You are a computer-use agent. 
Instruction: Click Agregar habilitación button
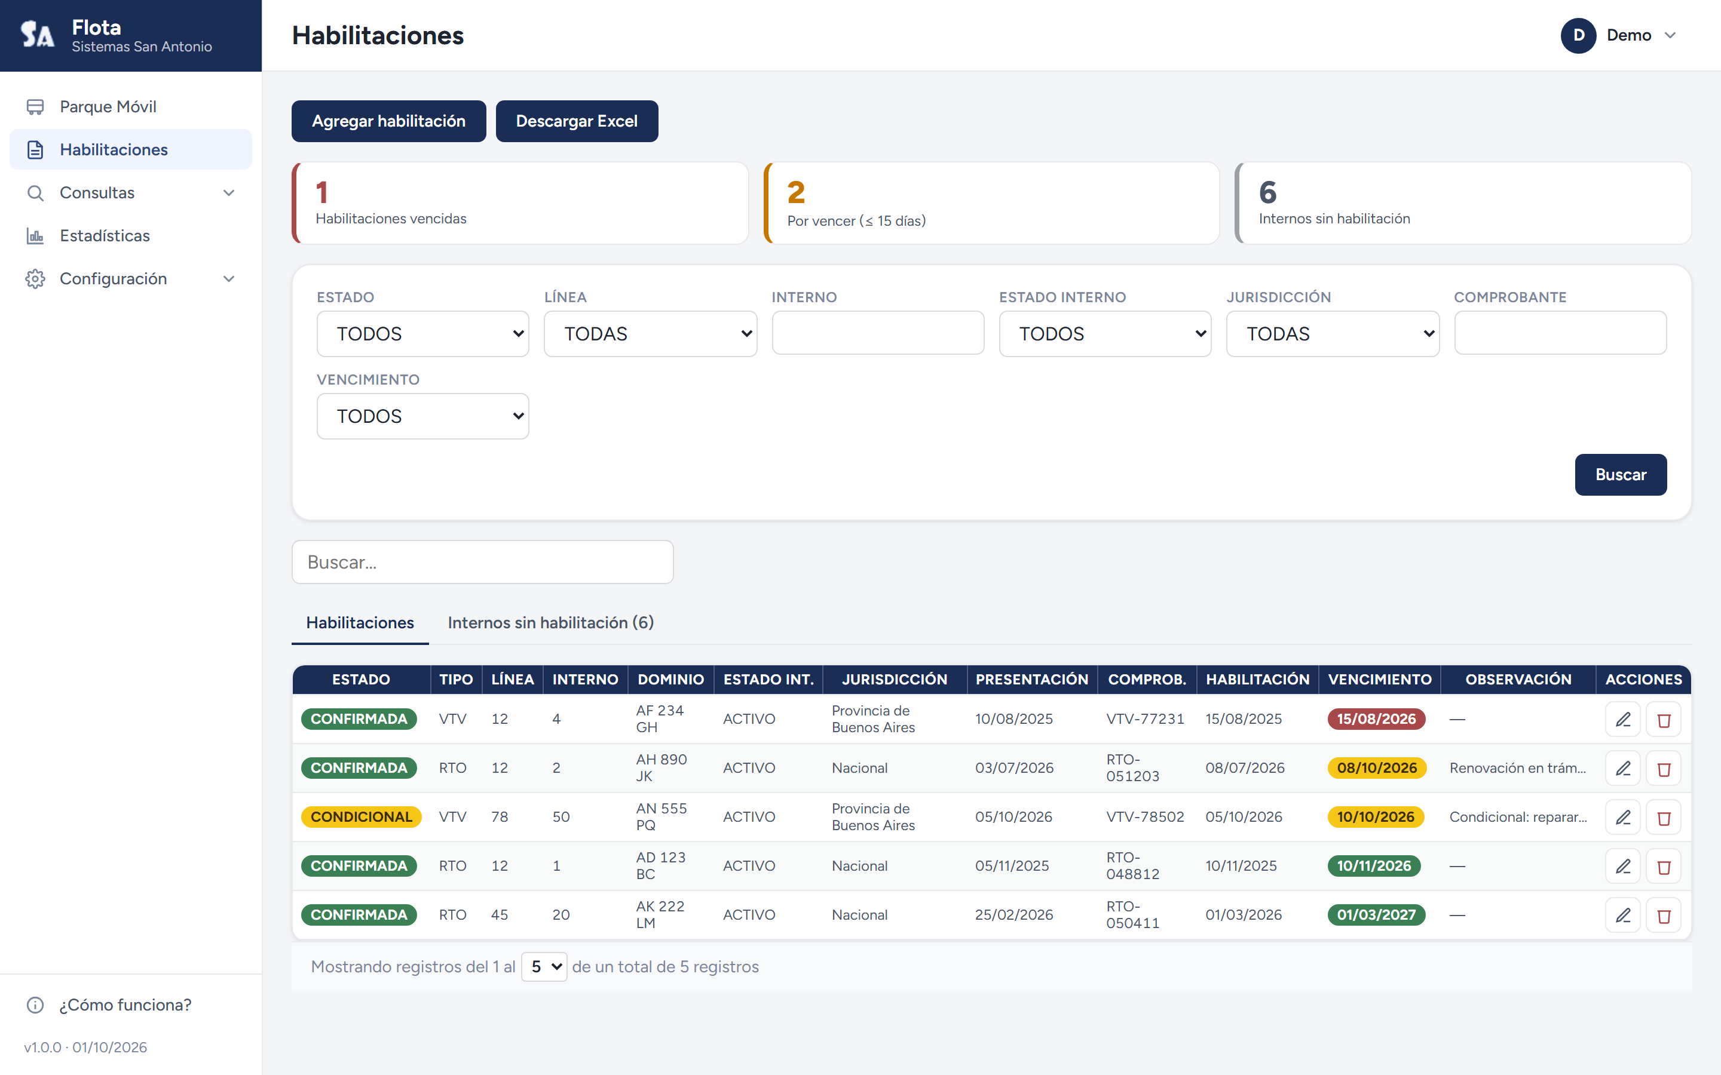[388, 122]
